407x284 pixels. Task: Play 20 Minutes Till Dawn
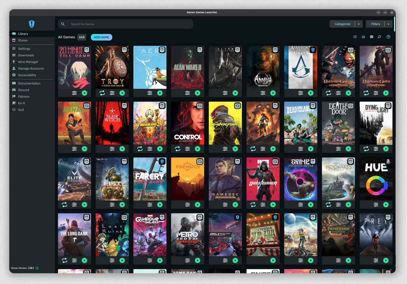pyautogui.click(x=85, y=93)
